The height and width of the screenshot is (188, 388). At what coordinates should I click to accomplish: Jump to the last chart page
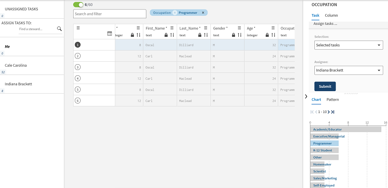(x=333, y=112)
